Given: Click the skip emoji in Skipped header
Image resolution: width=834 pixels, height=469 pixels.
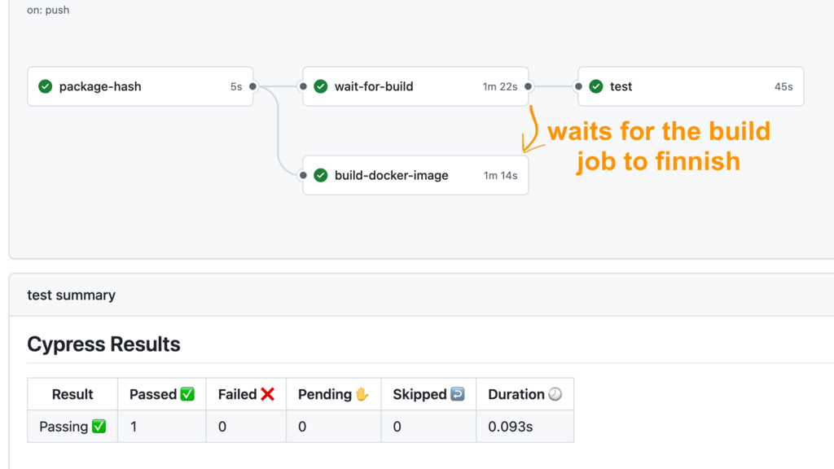Looking at the screenshot, I should pyautogui.click(x=457, y=394).
